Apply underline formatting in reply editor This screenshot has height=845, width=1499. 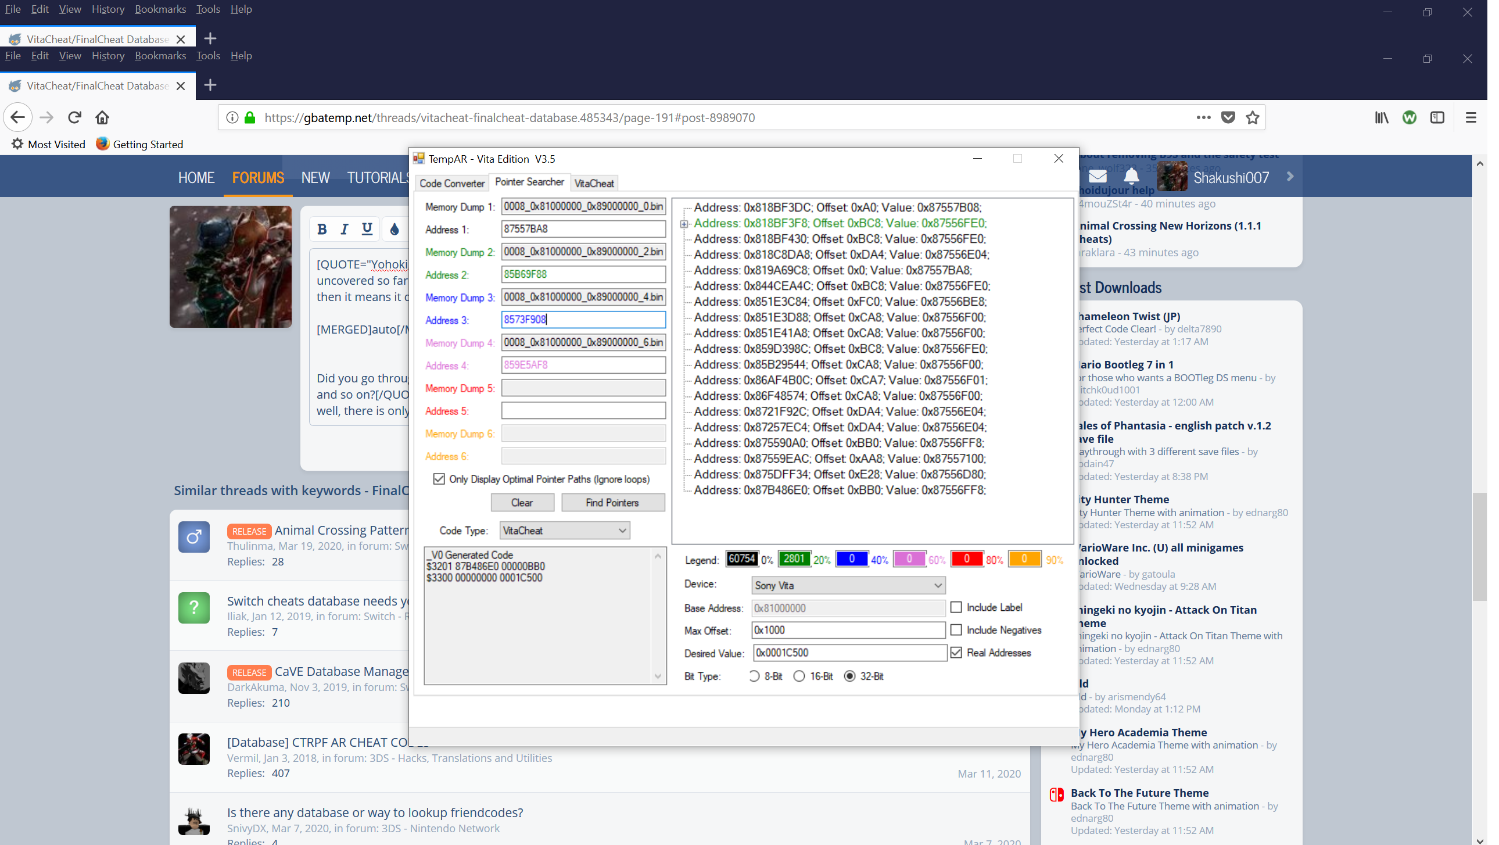pos(367,230)
